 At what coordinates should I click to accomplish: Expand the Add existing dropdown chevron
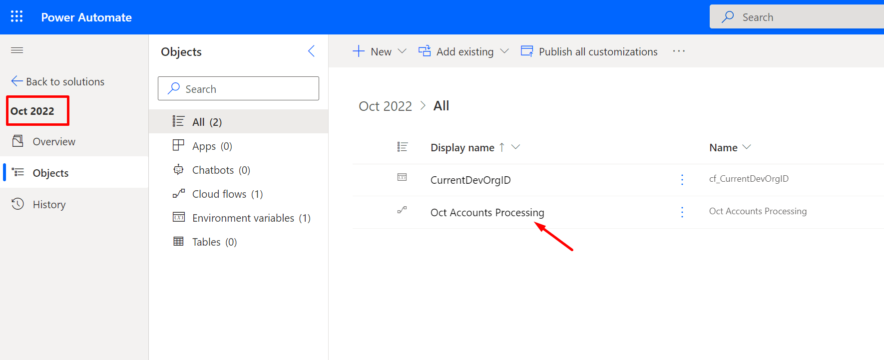click(504, 51)
